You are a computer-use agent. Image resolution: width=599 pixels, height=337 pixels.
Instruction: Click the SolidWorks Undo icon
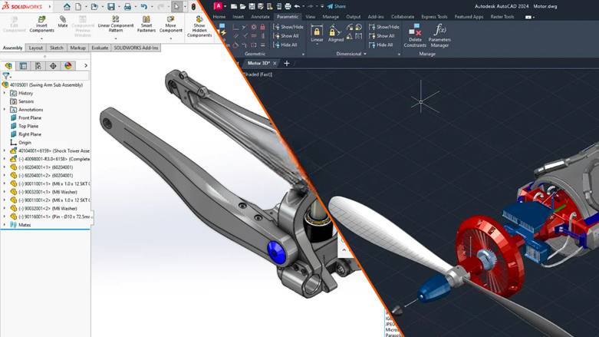click(143, 6)
